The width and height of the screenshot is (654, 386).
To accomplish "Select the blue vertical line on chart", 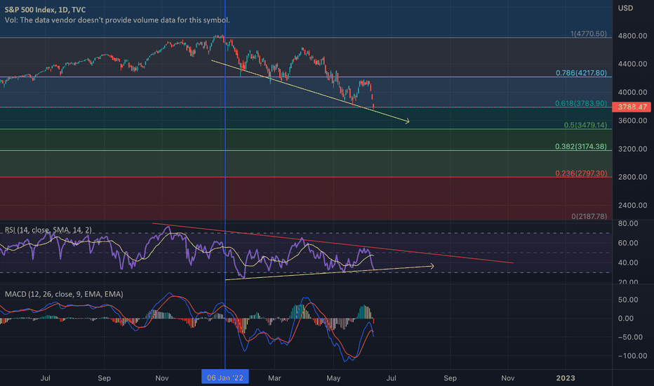I will (225, 175).
